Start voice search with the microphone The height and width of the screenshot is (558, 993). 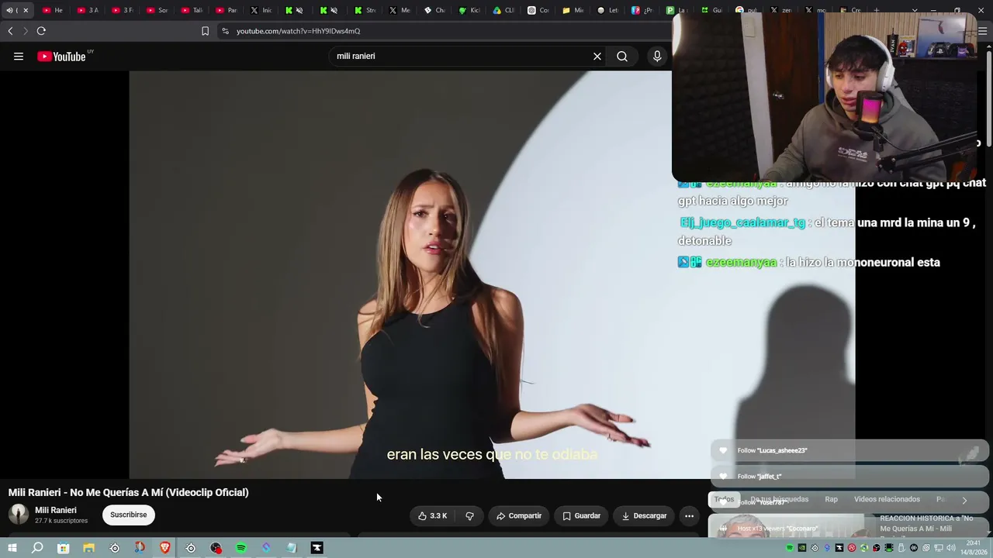point(657,56)
